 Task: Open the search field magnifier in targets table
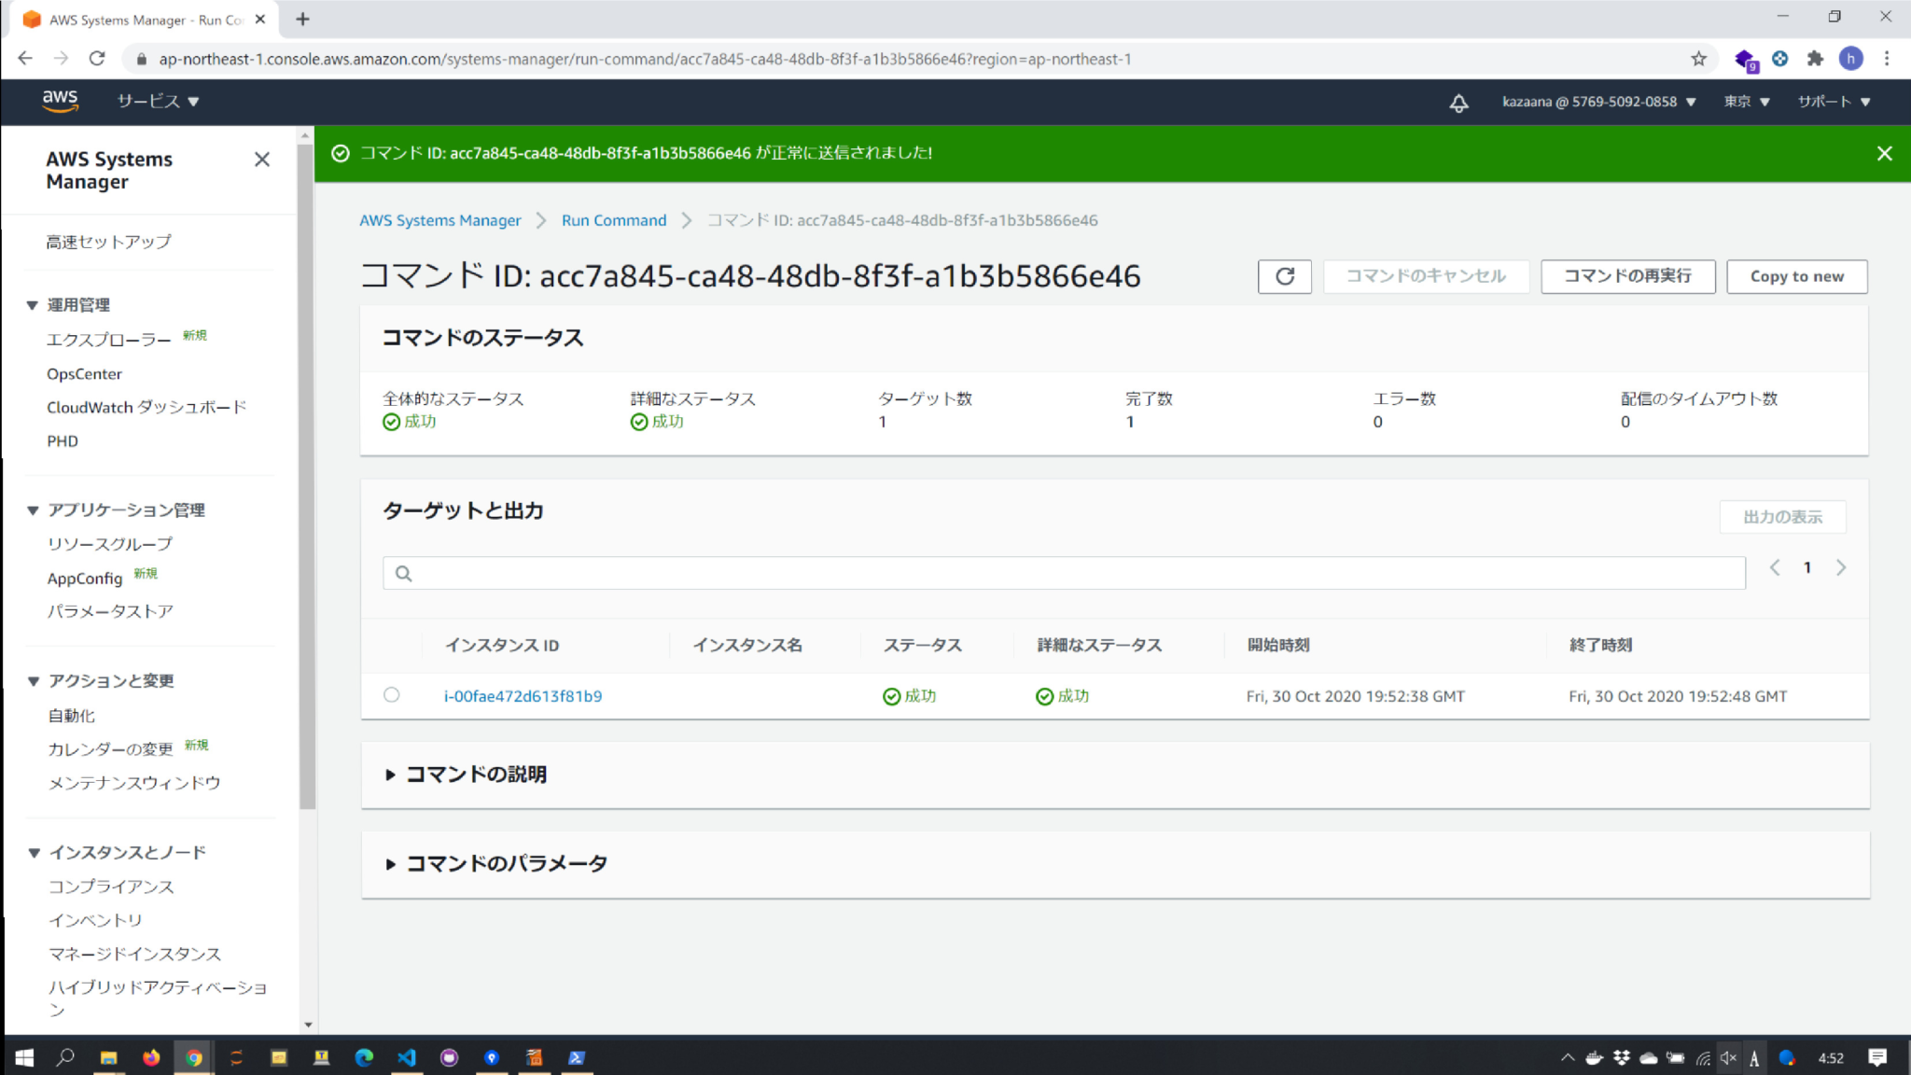pos(402,573)
